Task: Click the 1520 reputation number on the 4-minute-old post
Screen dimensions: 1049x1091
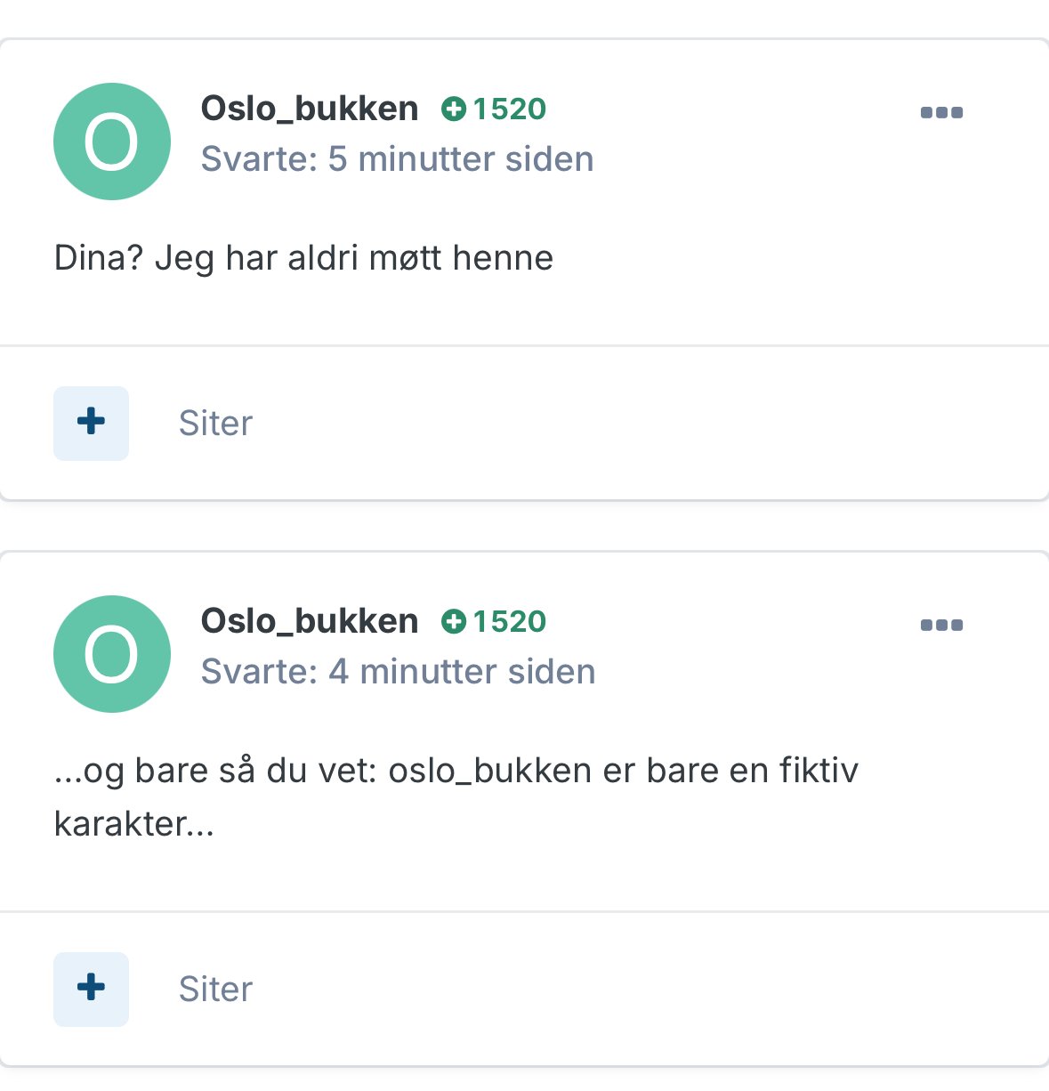Action: [509, 622]
